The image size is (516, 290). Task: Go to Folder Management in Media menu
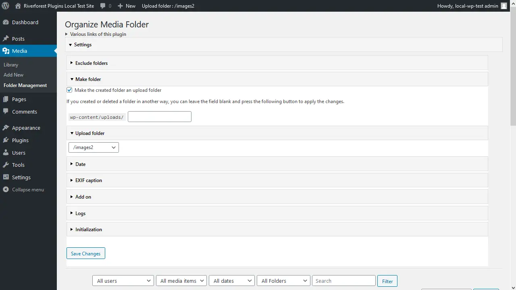click(x=25, y=85)
